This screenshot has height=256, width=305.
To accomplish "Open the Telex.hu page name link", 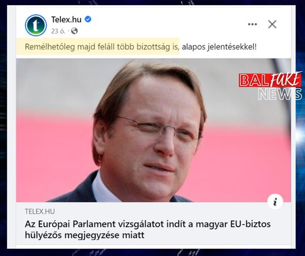I will click(x=66, y=19).
